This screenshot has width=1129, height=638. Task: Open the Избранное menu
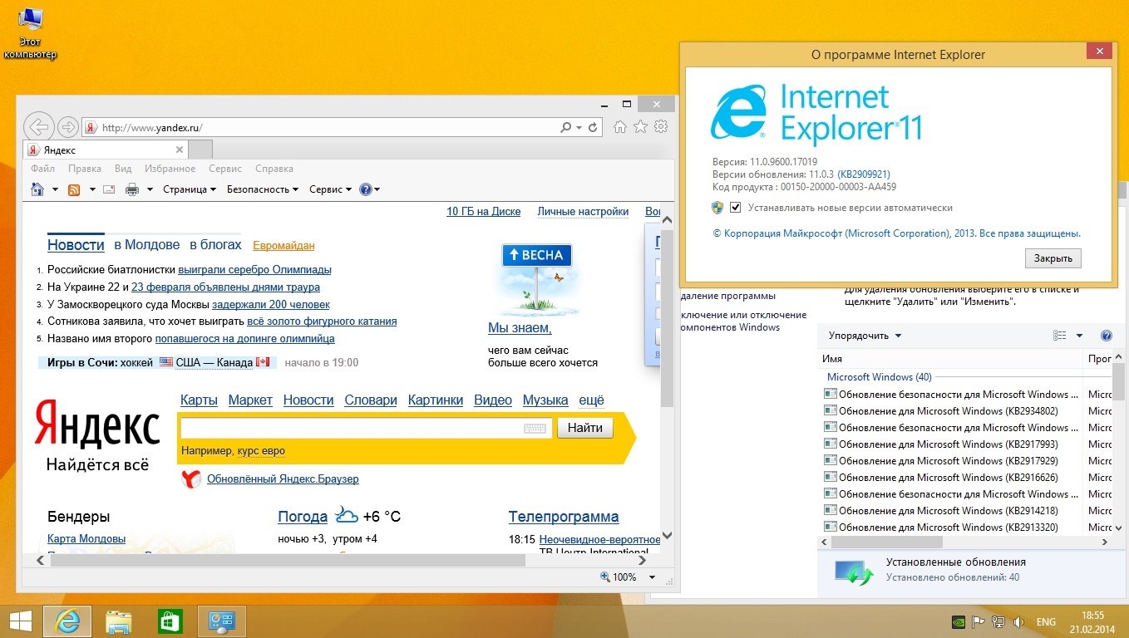point(170,169)
